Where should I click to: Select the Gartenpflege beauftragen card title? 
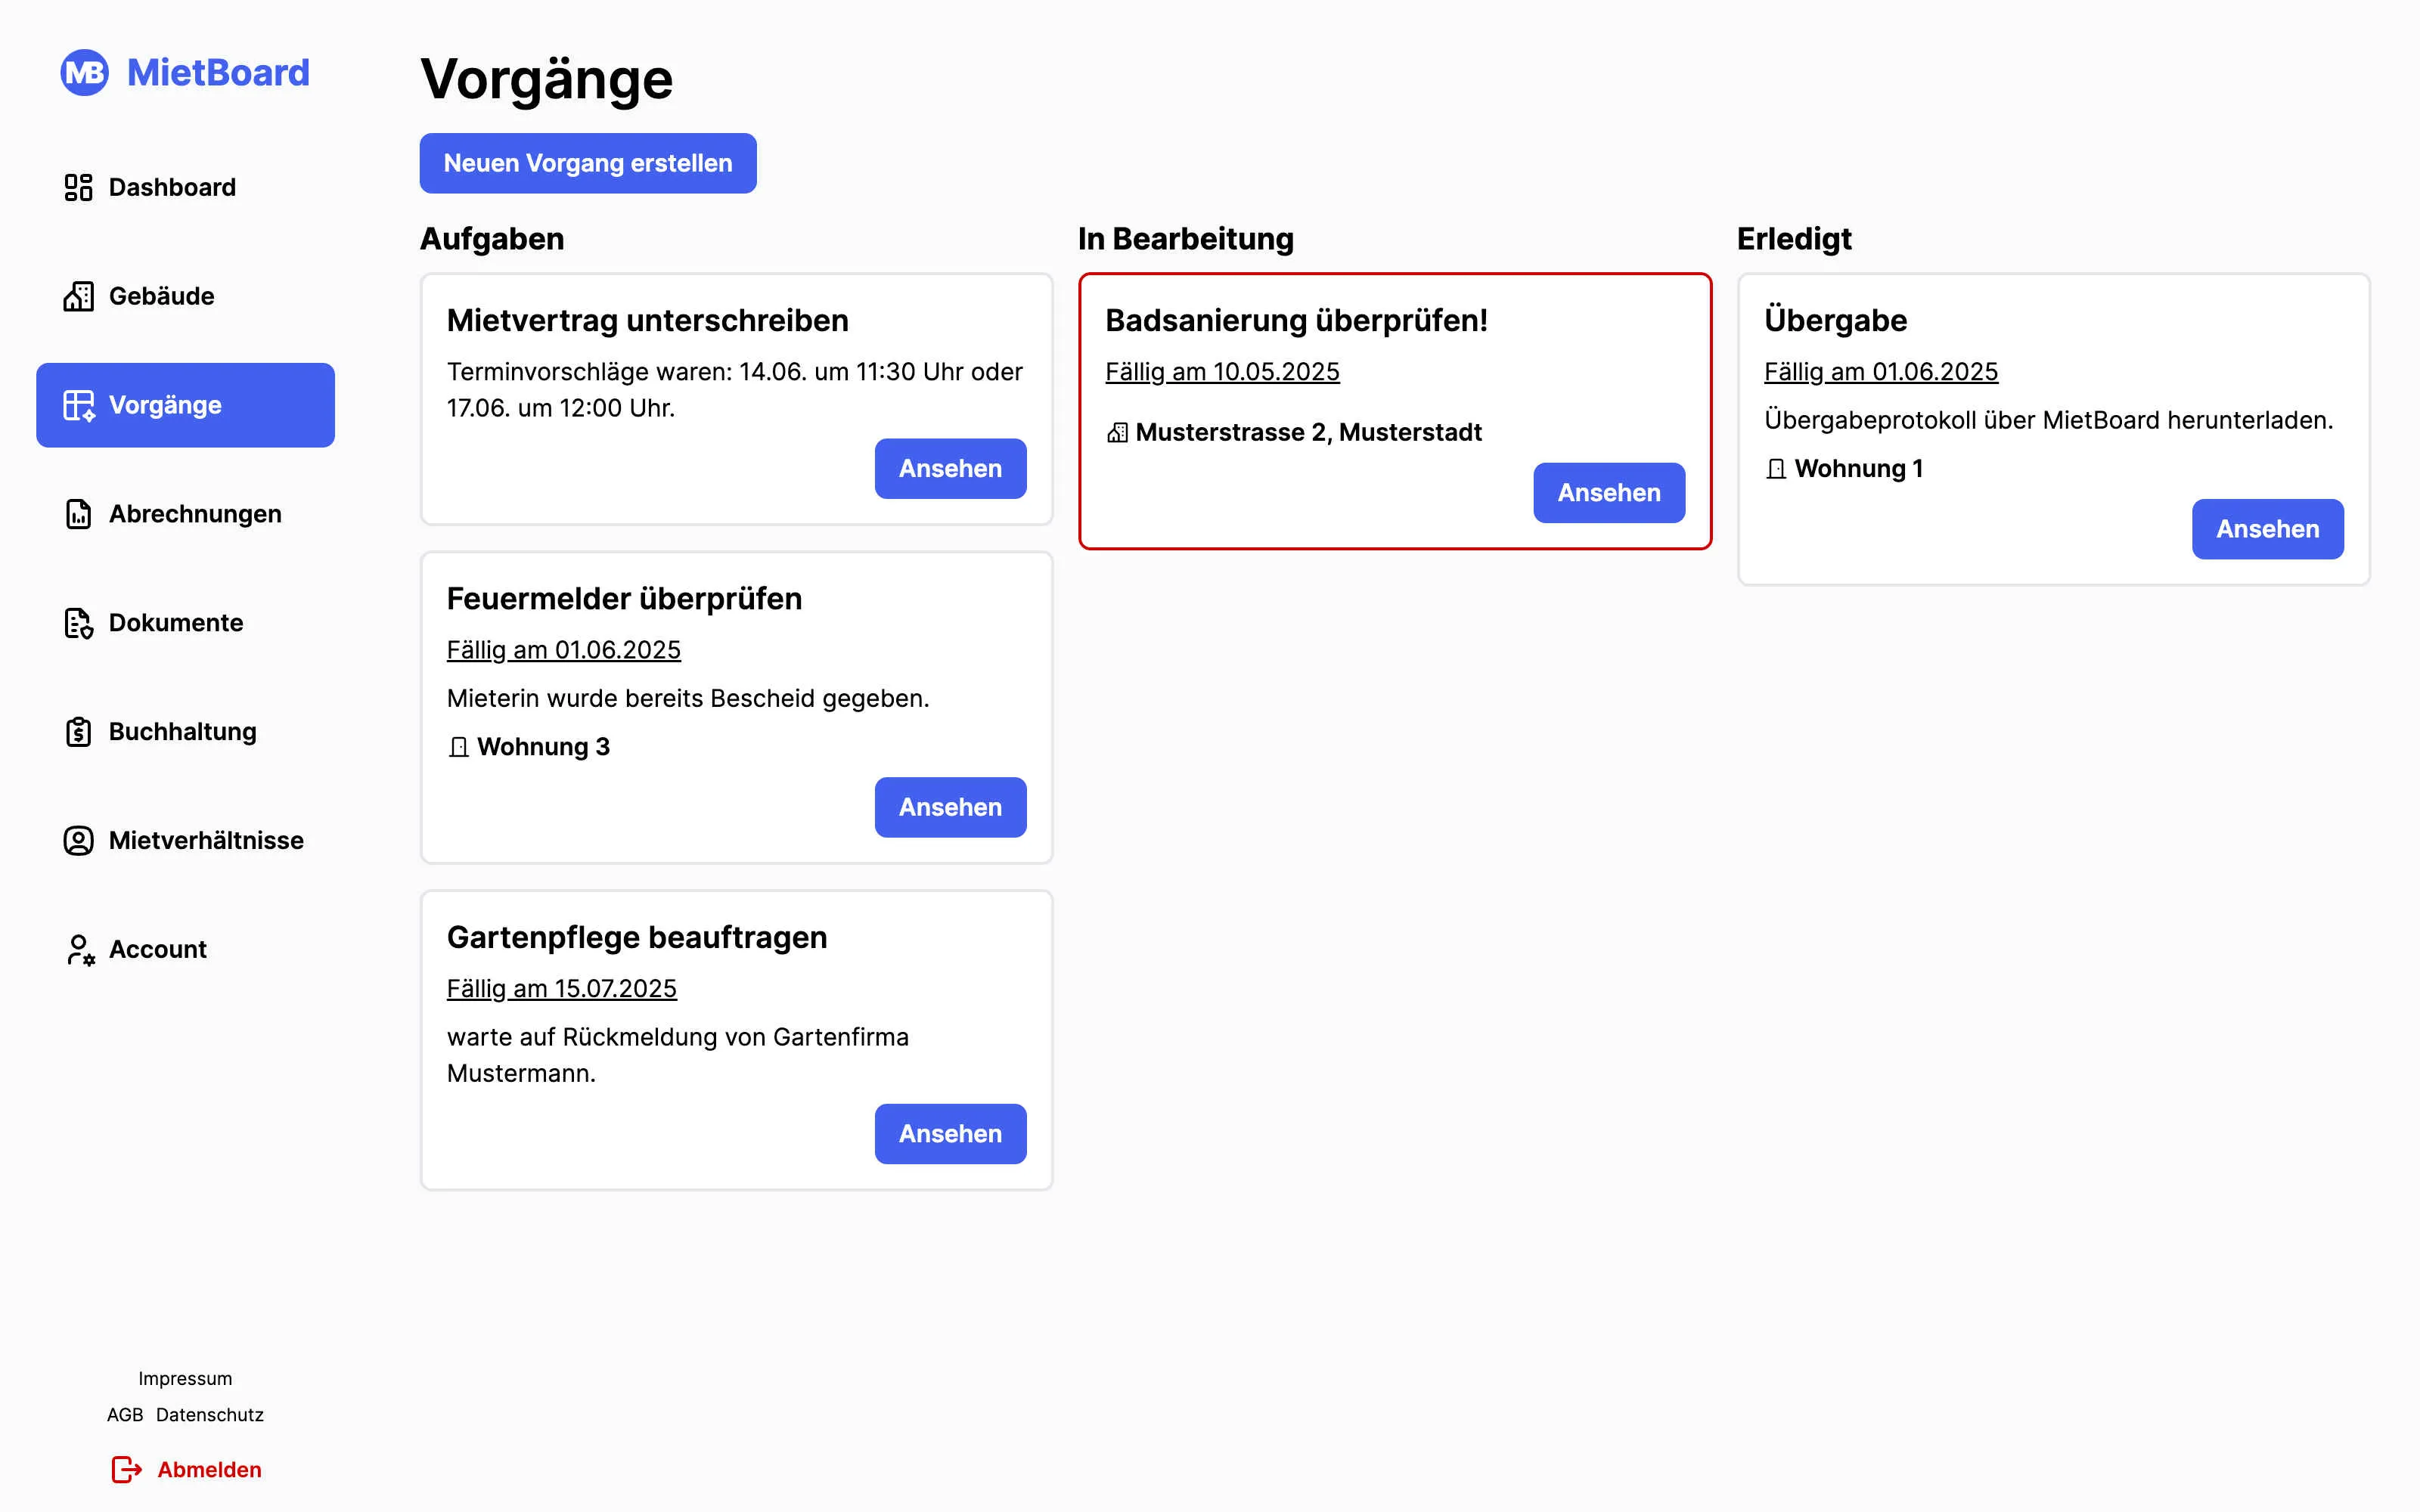point(637,937)
